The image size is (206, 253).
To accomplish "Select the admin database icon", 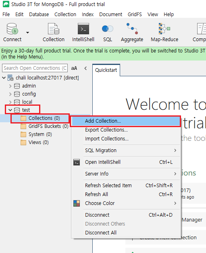I will [17, 86].
